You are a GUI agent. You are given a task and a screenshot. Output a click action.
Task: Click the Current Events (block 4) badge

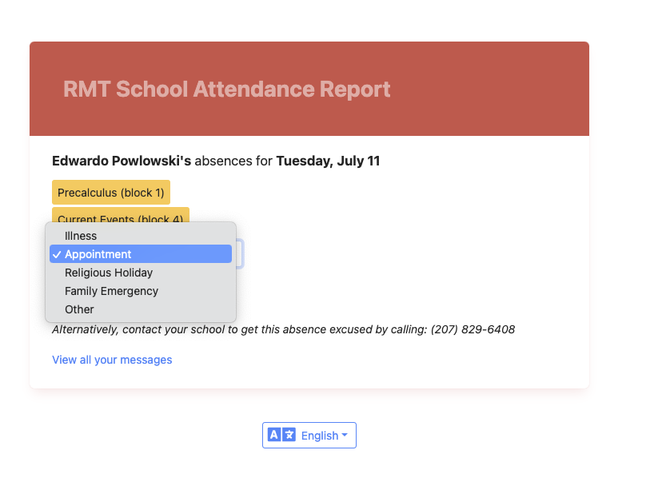pos(120,219)
